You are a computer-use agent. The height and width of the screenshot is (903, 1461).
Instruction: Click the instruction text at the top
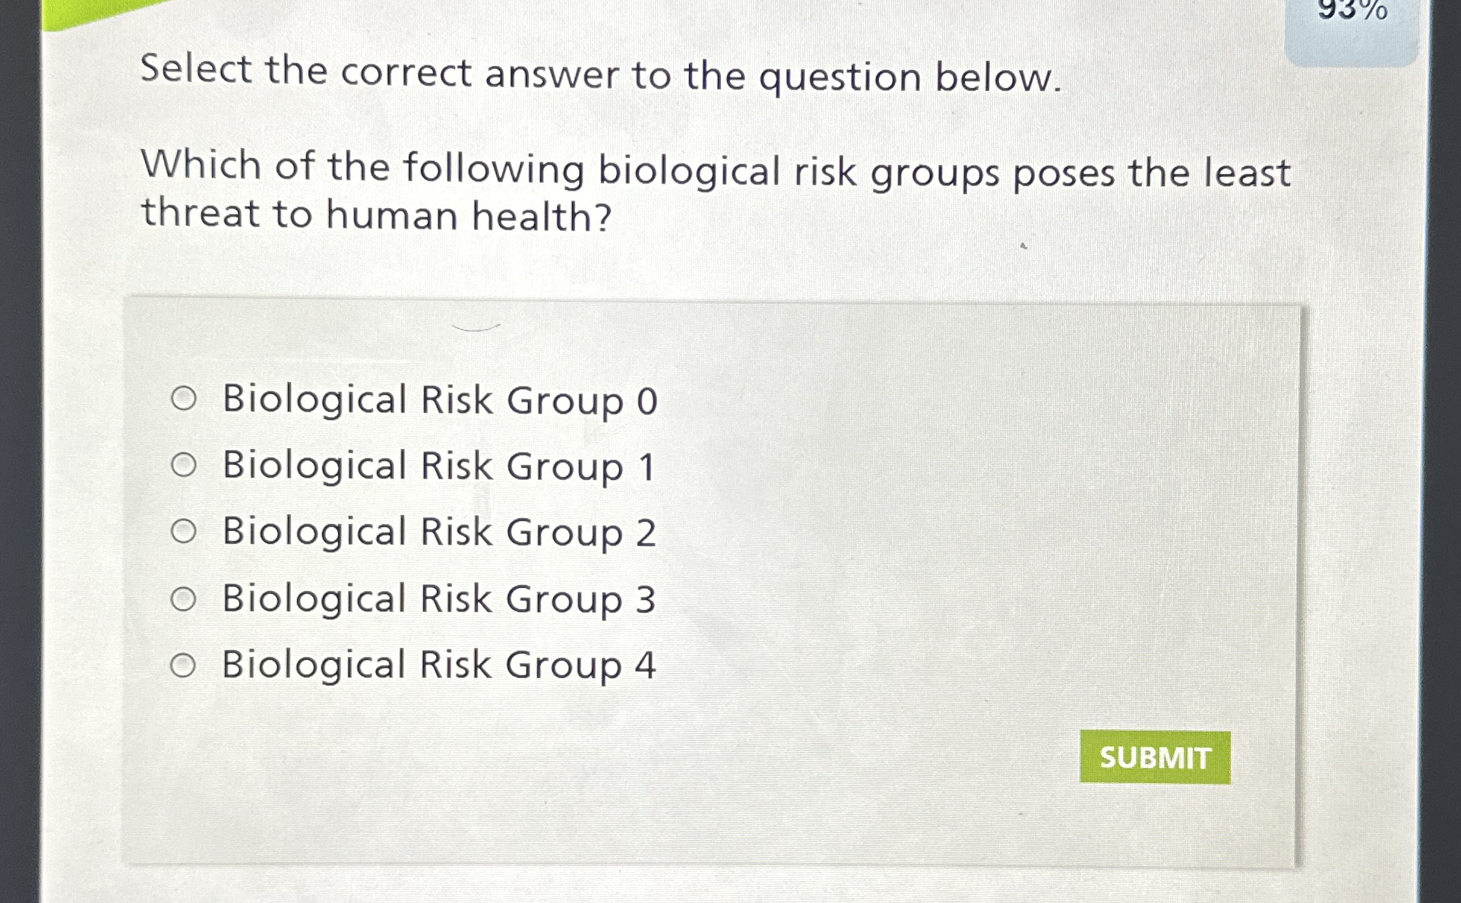(x=600, y=74)
